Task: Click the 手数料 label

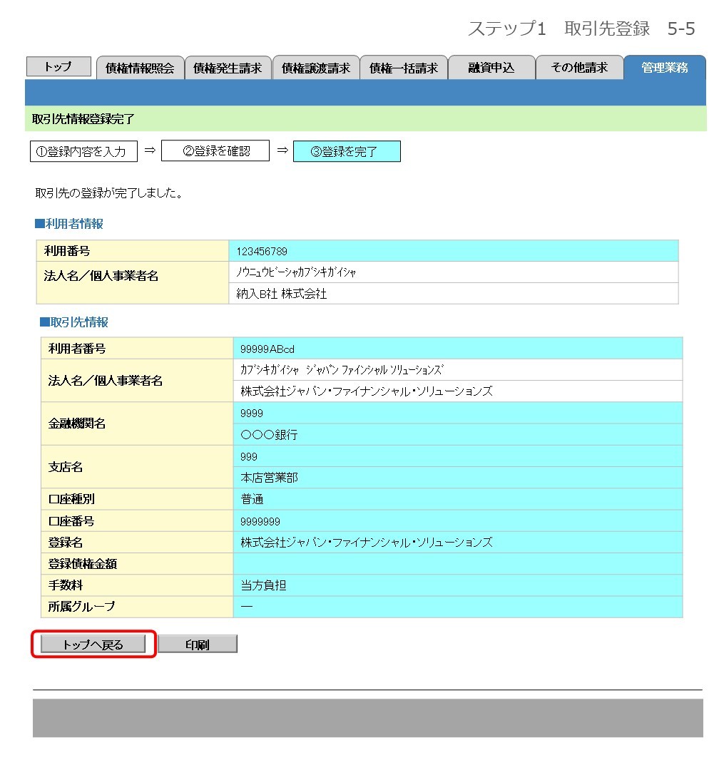Action: [65, 585]
